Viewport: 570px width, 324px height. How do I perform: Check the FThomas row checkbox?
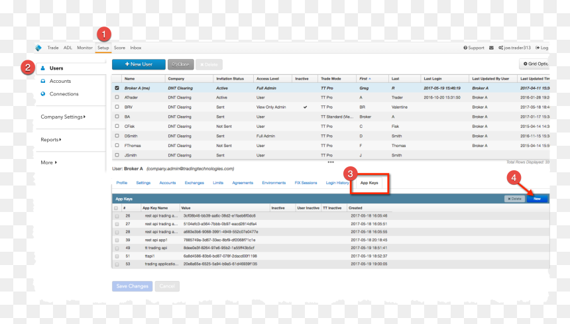117,145
